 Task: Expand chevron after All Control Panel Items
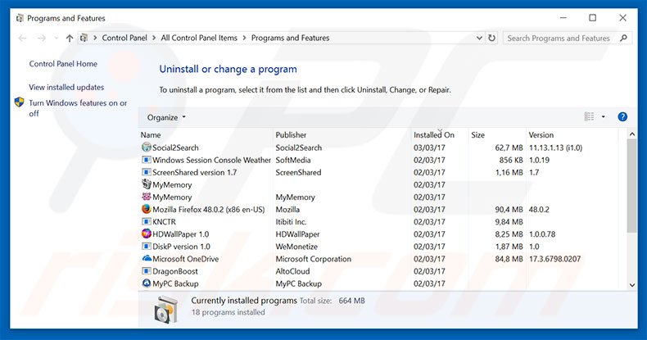[x=244, y=38]
